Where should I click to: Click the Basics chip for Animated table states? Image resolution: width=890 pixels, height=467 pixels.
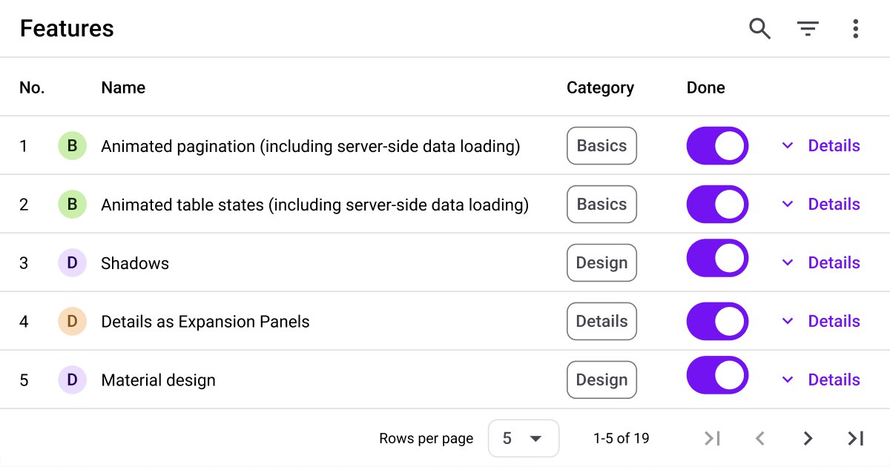(x=601, y=205)
